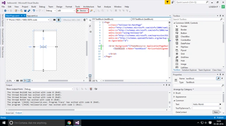Open the Server Explorer side tab
The width and height of the screenshot is (226, 126).
tap(2, 20)
